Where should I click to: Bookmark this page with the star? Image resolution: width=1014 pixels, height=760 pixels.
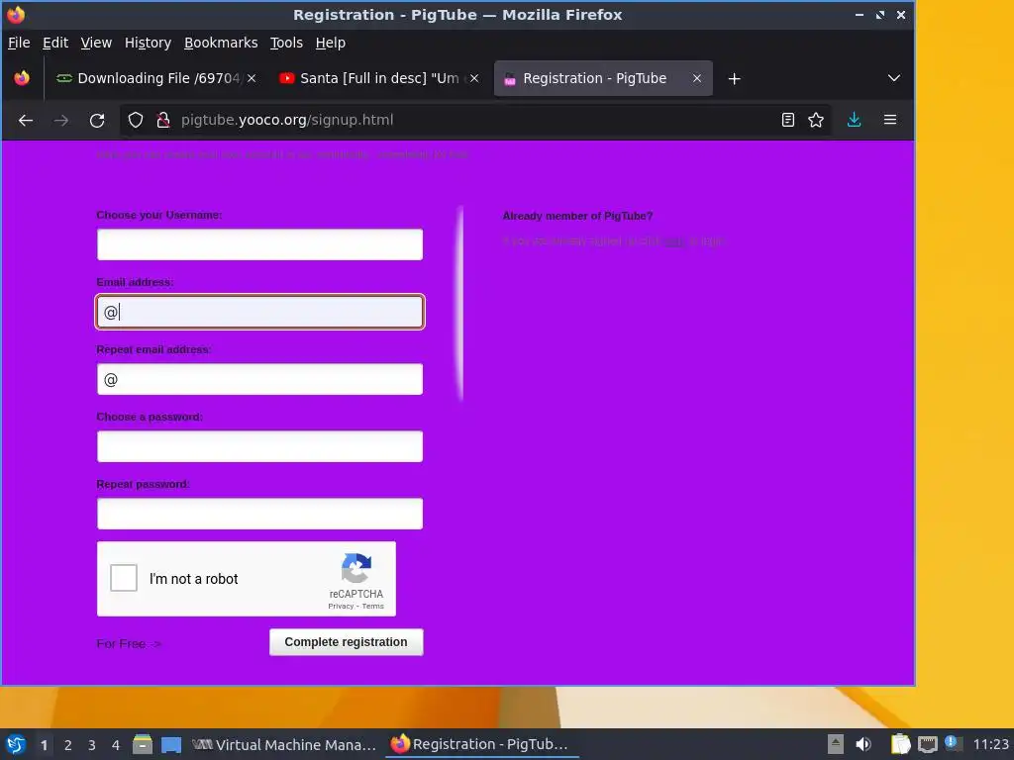816,120
